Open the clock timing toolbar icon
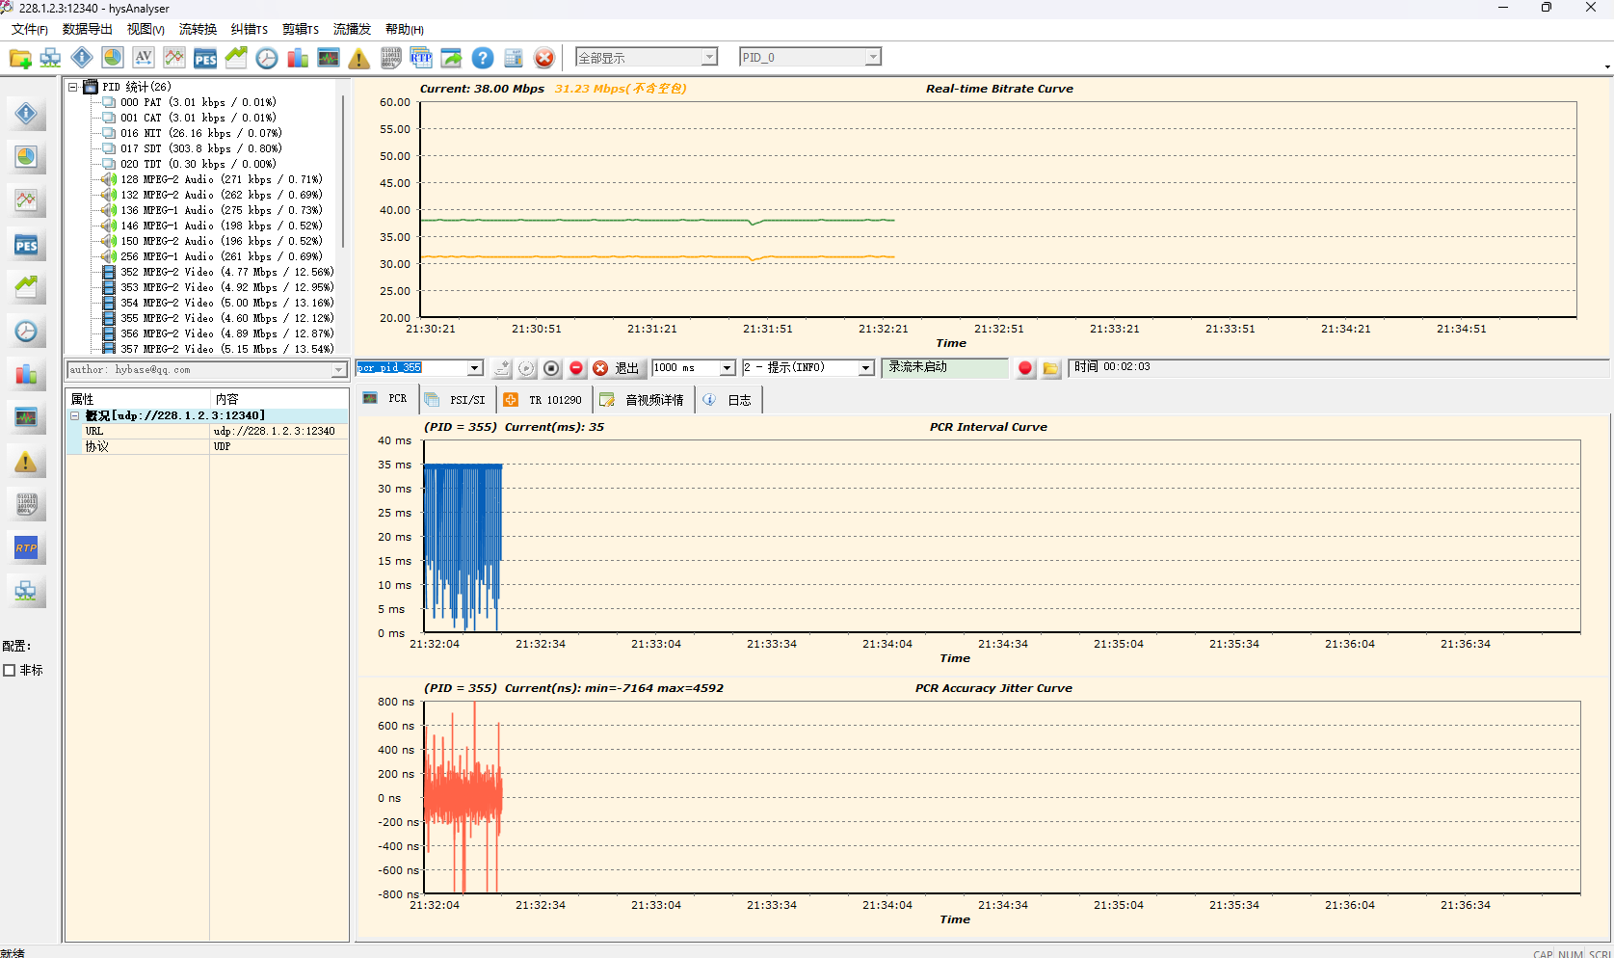1614x958 pixels. point(267,59)
